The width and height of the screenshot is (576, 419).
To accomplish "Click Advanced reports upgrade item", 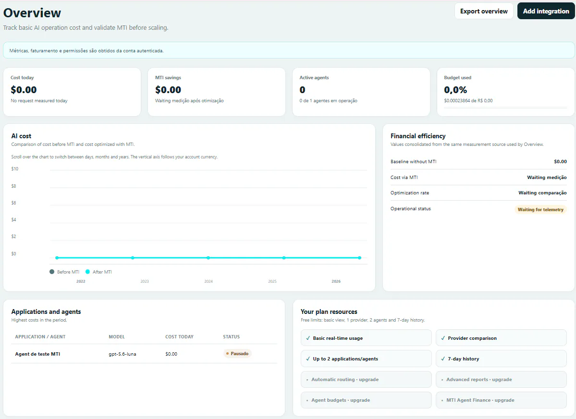I will 501,379.
